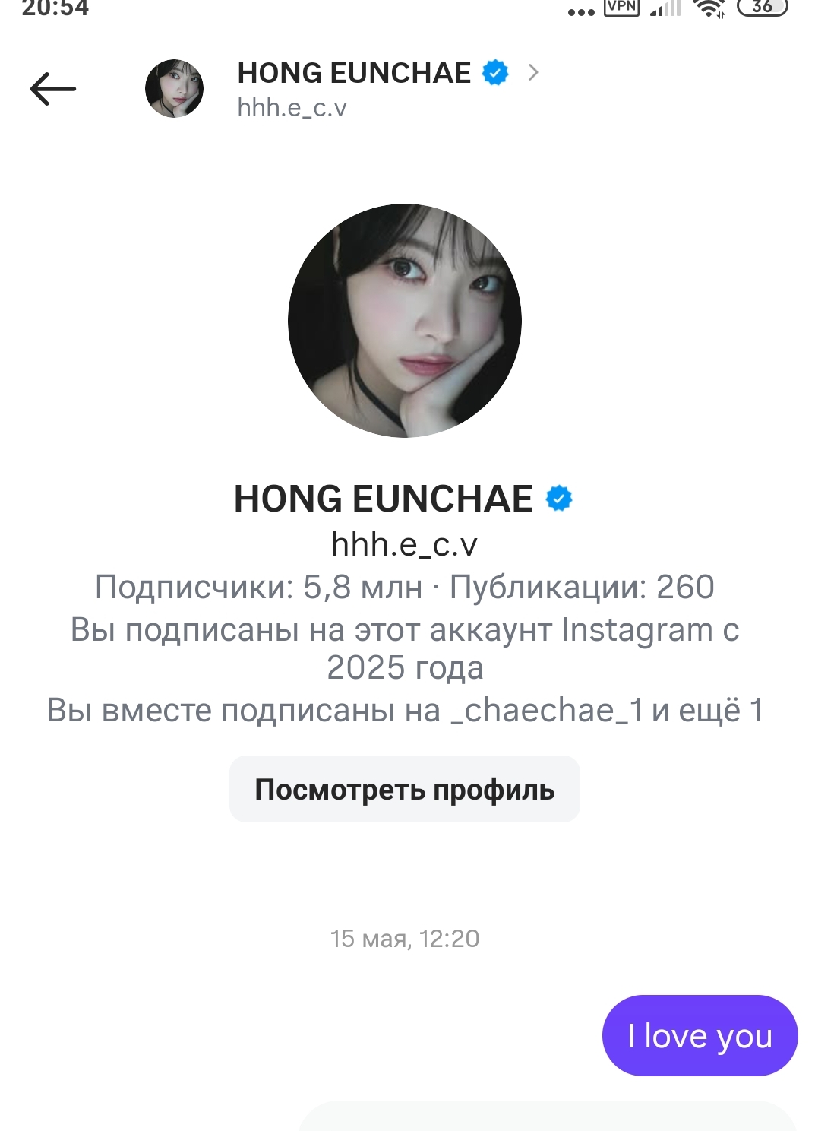Tap the Wi-Fi icon in status bar
The width and height of the screenshot is (815, 1131).
709,8
